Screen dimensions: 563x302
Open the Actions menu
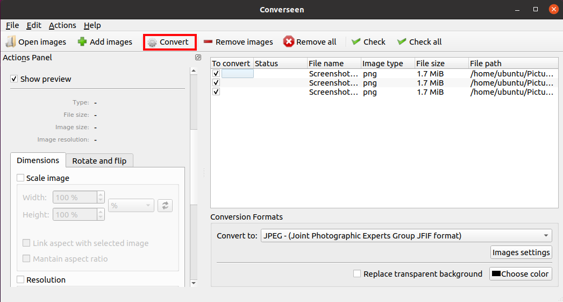[62, 25]
